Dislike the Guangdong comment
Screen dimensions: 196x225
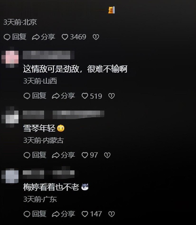click(x=111, y=214)
